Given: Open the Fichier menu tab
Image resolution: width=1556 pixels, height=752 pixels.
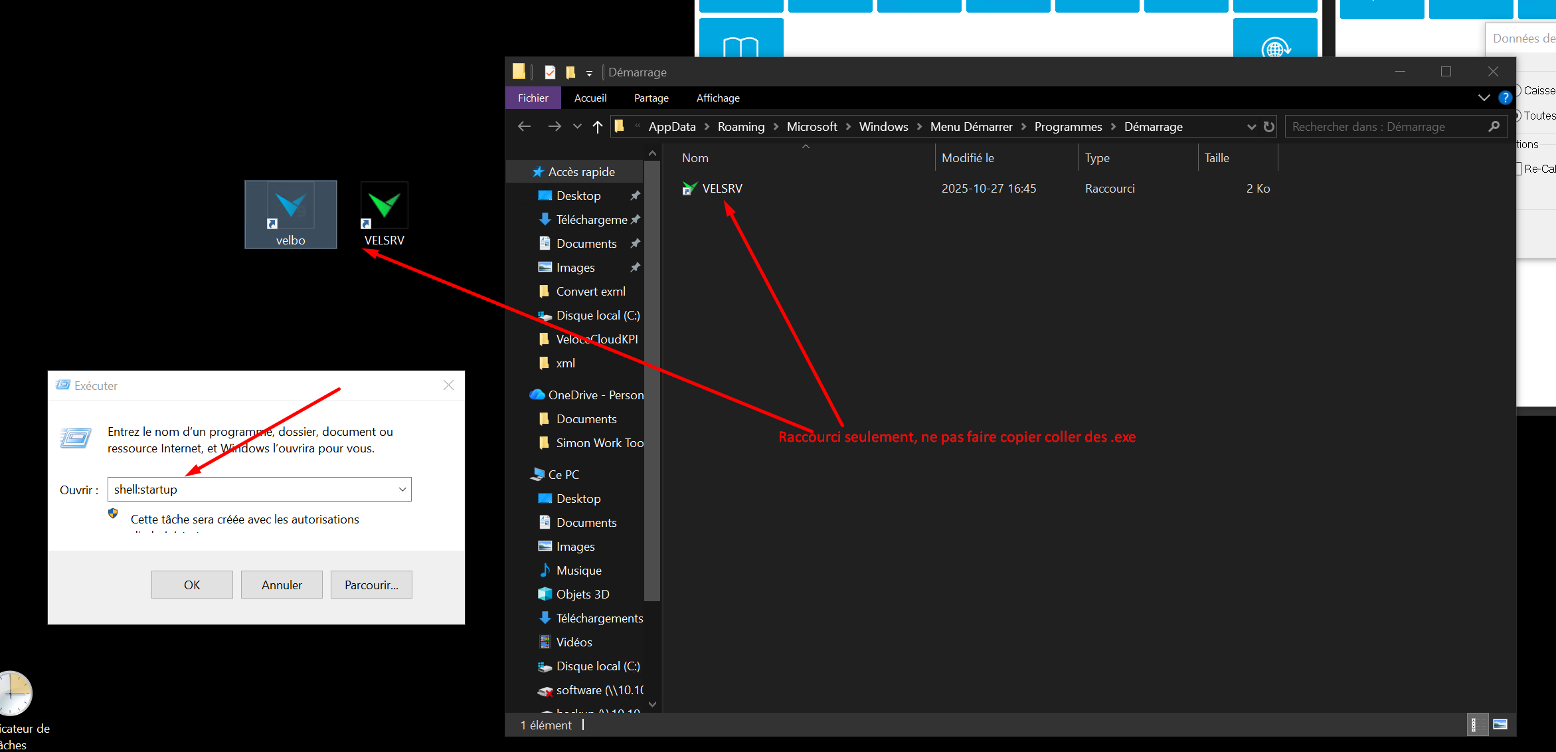Looking at the screenshot, I should tap(533, 98).
